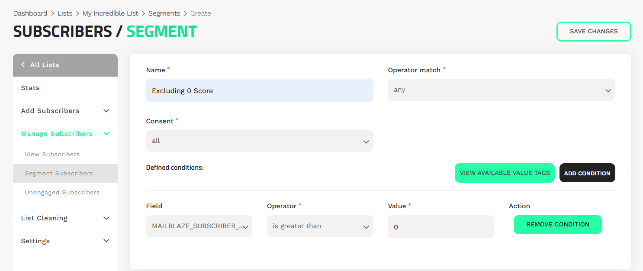Viewport: 643px width, 271px height.
Task: Change the 'is greater than' operator dropdown
Action: [320, 226]
